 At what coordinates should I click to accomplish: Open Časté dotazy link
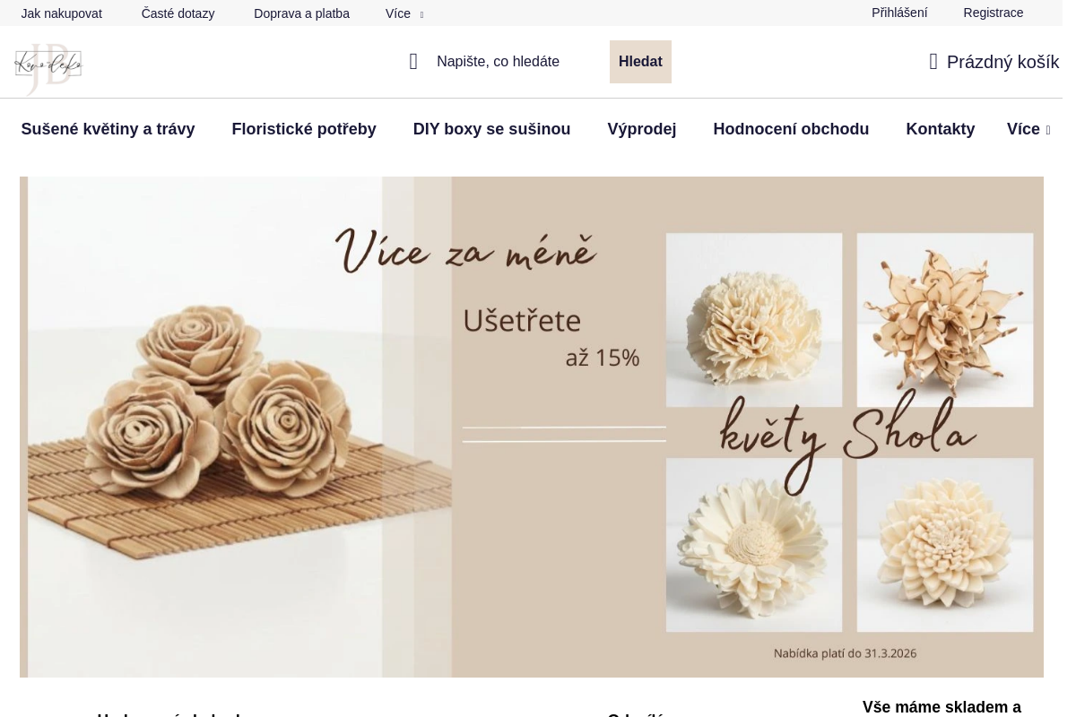[178, 13]
